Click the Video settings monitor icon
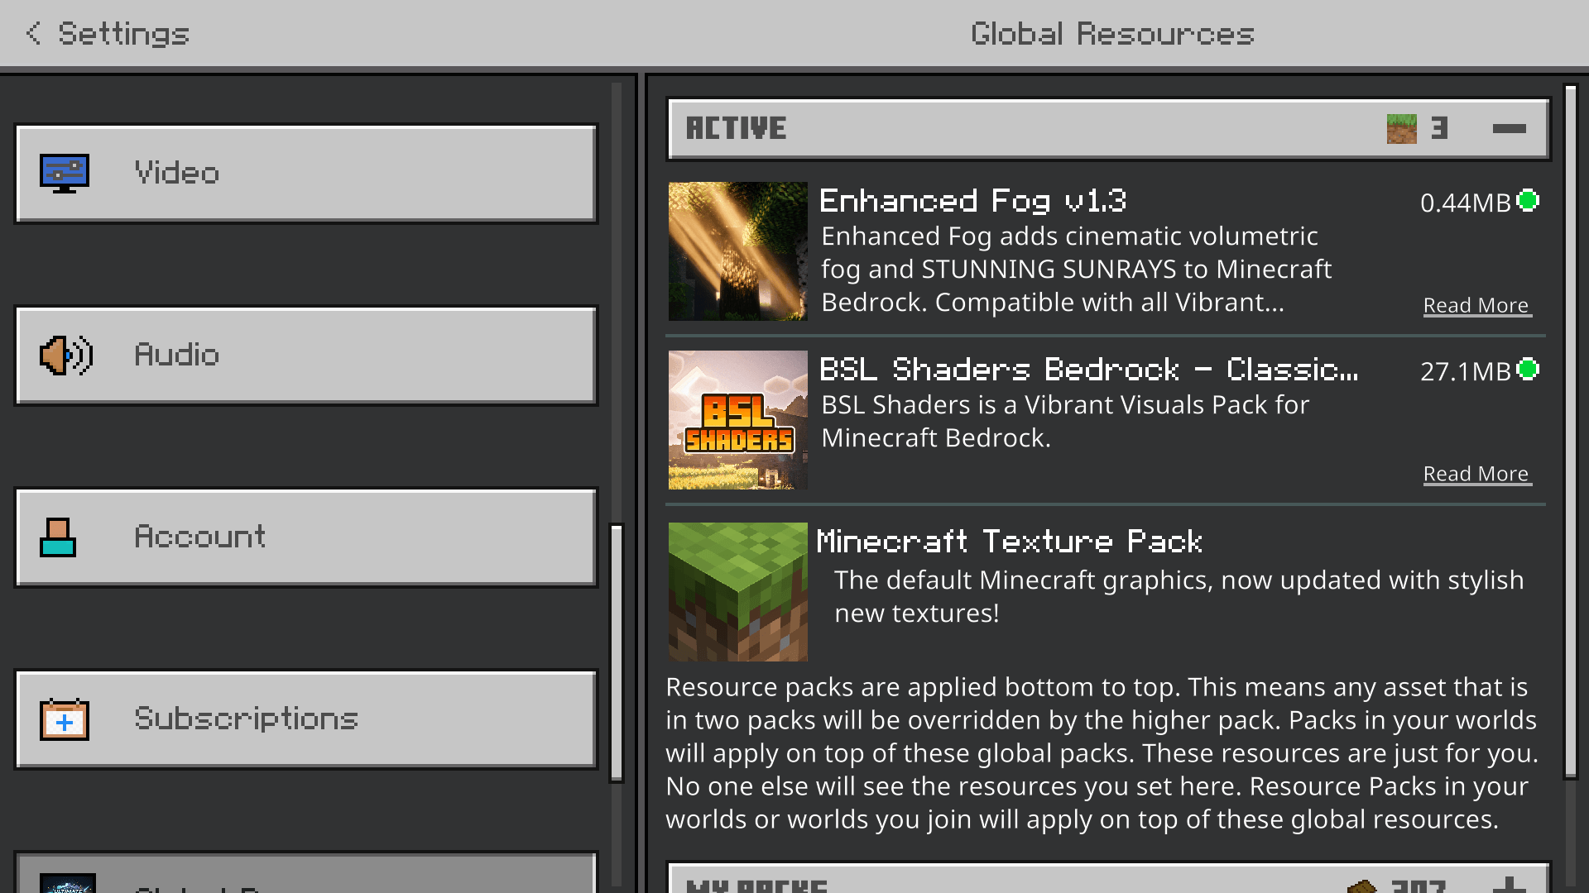The image size is (1589, 893). coord(65,172)
